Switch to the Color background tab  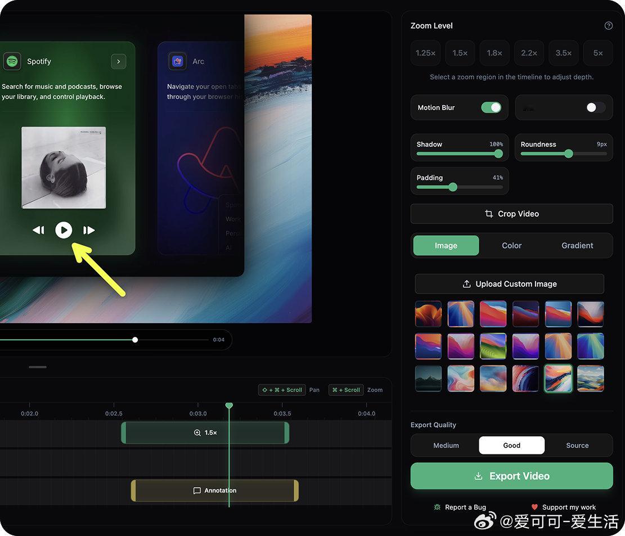(x=511, y=246)
